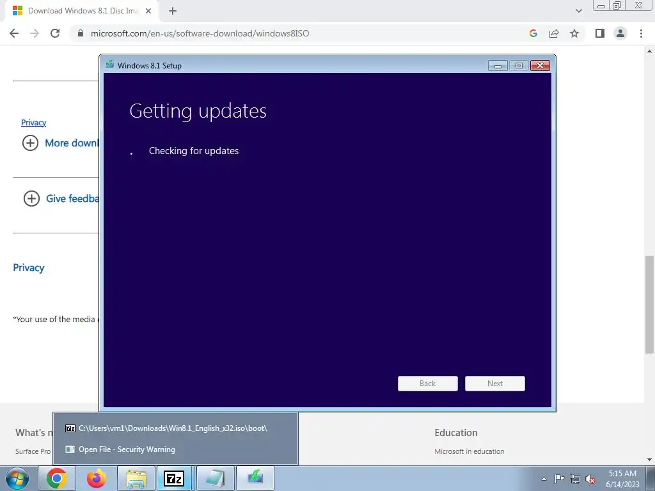Image resolution: width=655 pixels, height=491 pixels.
Task: Open Chrome from the taskbar
Action: [57, 478]
